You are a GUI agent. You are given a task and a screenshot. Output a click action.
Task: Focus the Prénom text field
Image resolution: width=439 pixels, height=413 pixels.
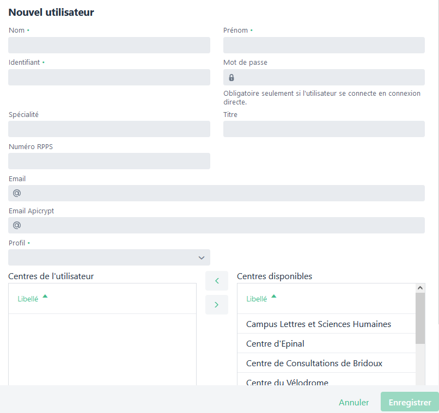click(x=324, y=45)
